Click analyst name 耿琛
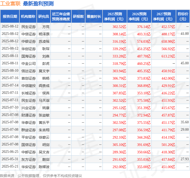190x178 pixels. (x=46, y=49)
